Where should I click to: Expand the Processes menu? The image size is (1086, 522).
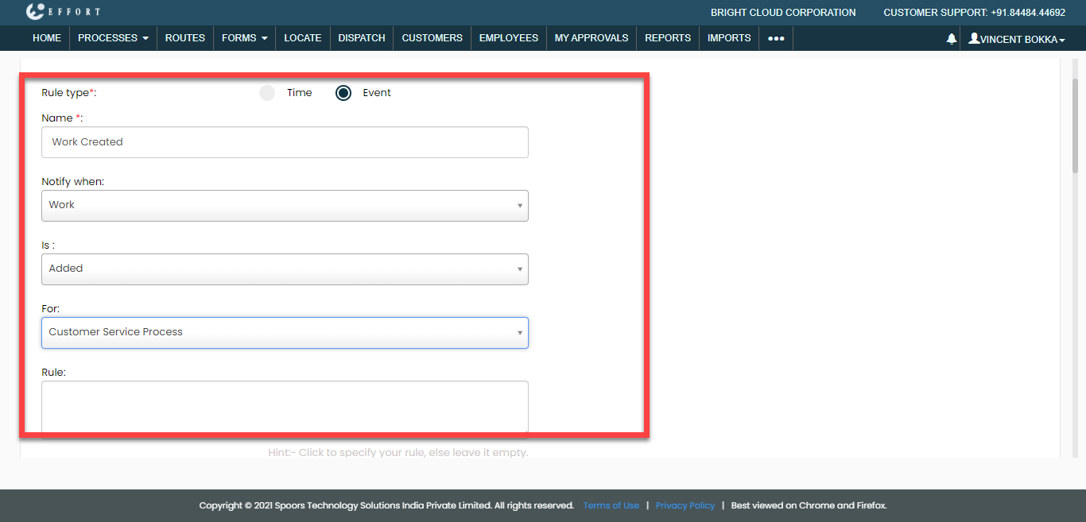click(x=113, y=38)
